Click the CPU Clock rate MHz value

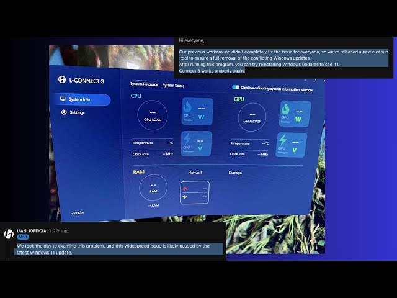(x=167, y=154)
